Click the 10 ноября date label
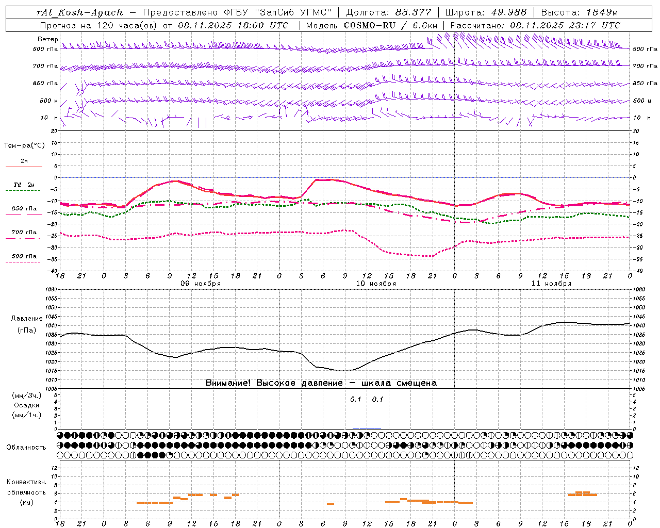 point(376,284)
